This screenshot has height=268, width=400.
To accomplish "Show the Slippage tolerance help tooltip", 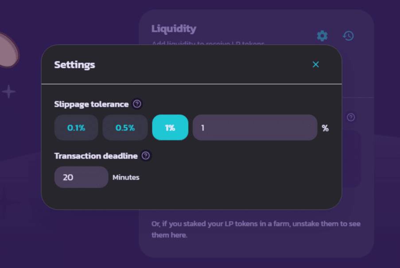I will (137, 104).
